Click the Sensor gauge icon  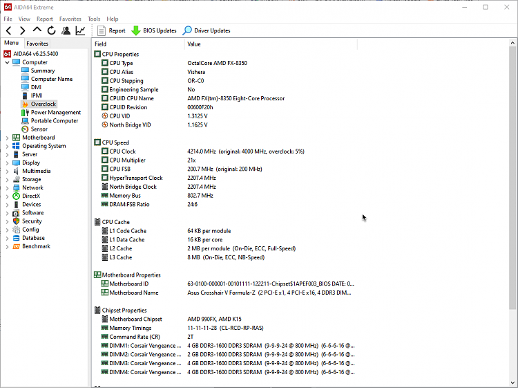coord(25,129)
